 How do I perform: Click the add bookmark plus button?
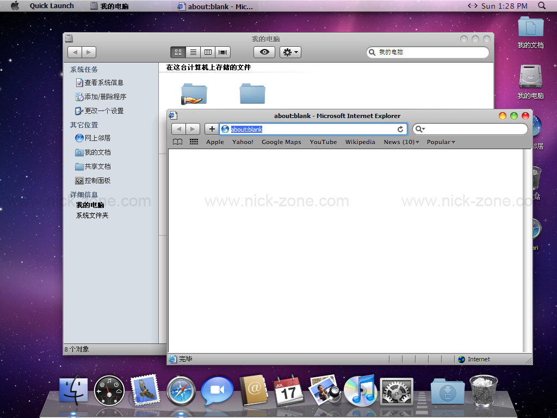[x=212, y=129]
